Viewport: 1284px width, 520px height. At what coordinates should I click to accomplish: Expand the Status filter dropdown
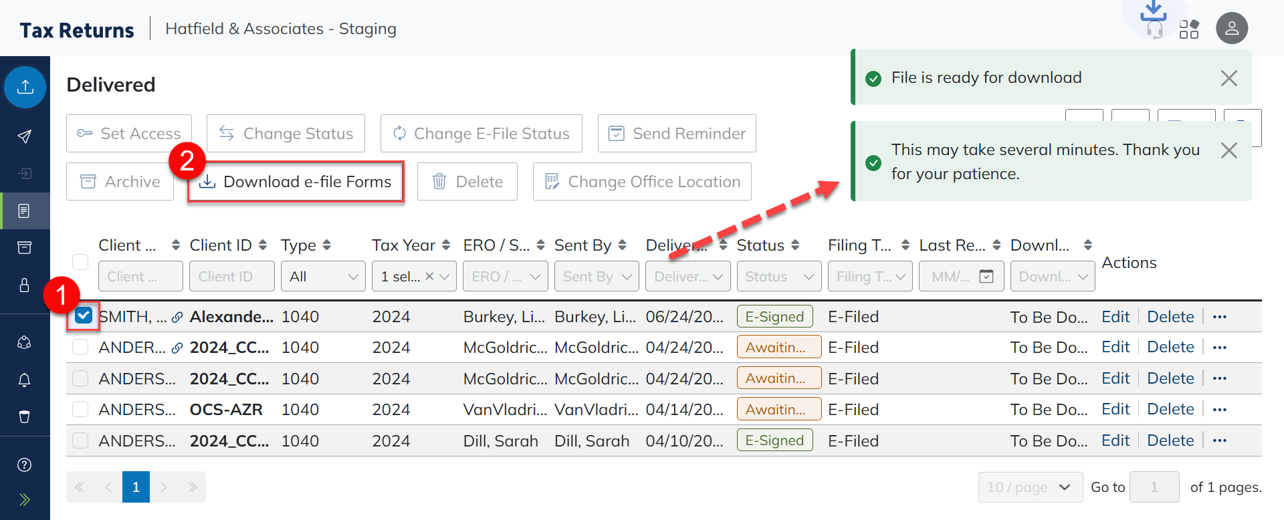tap(778, 277)
